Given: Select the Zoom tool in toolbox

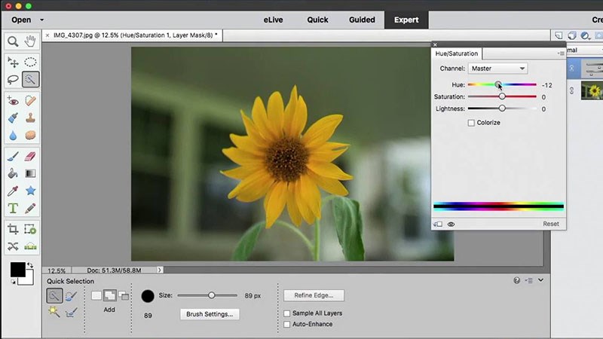Looking at the screenshot, I should [13, 41].
